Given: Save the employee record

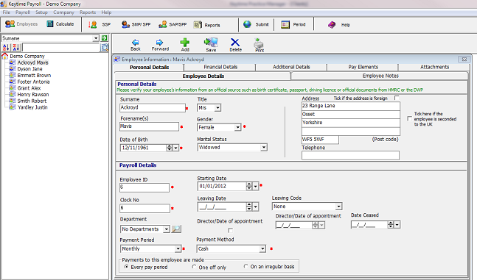Looking at the screenshot, I should (x=211, y=43).
